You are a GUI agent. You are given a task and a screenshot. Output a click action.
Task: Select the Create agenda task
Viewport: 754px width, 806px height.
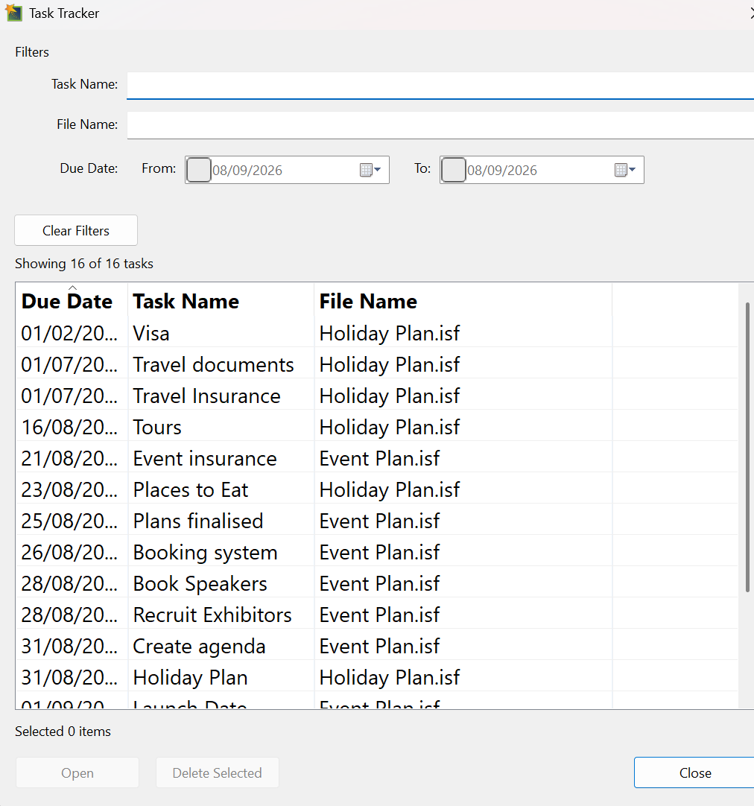coord(377,647)
